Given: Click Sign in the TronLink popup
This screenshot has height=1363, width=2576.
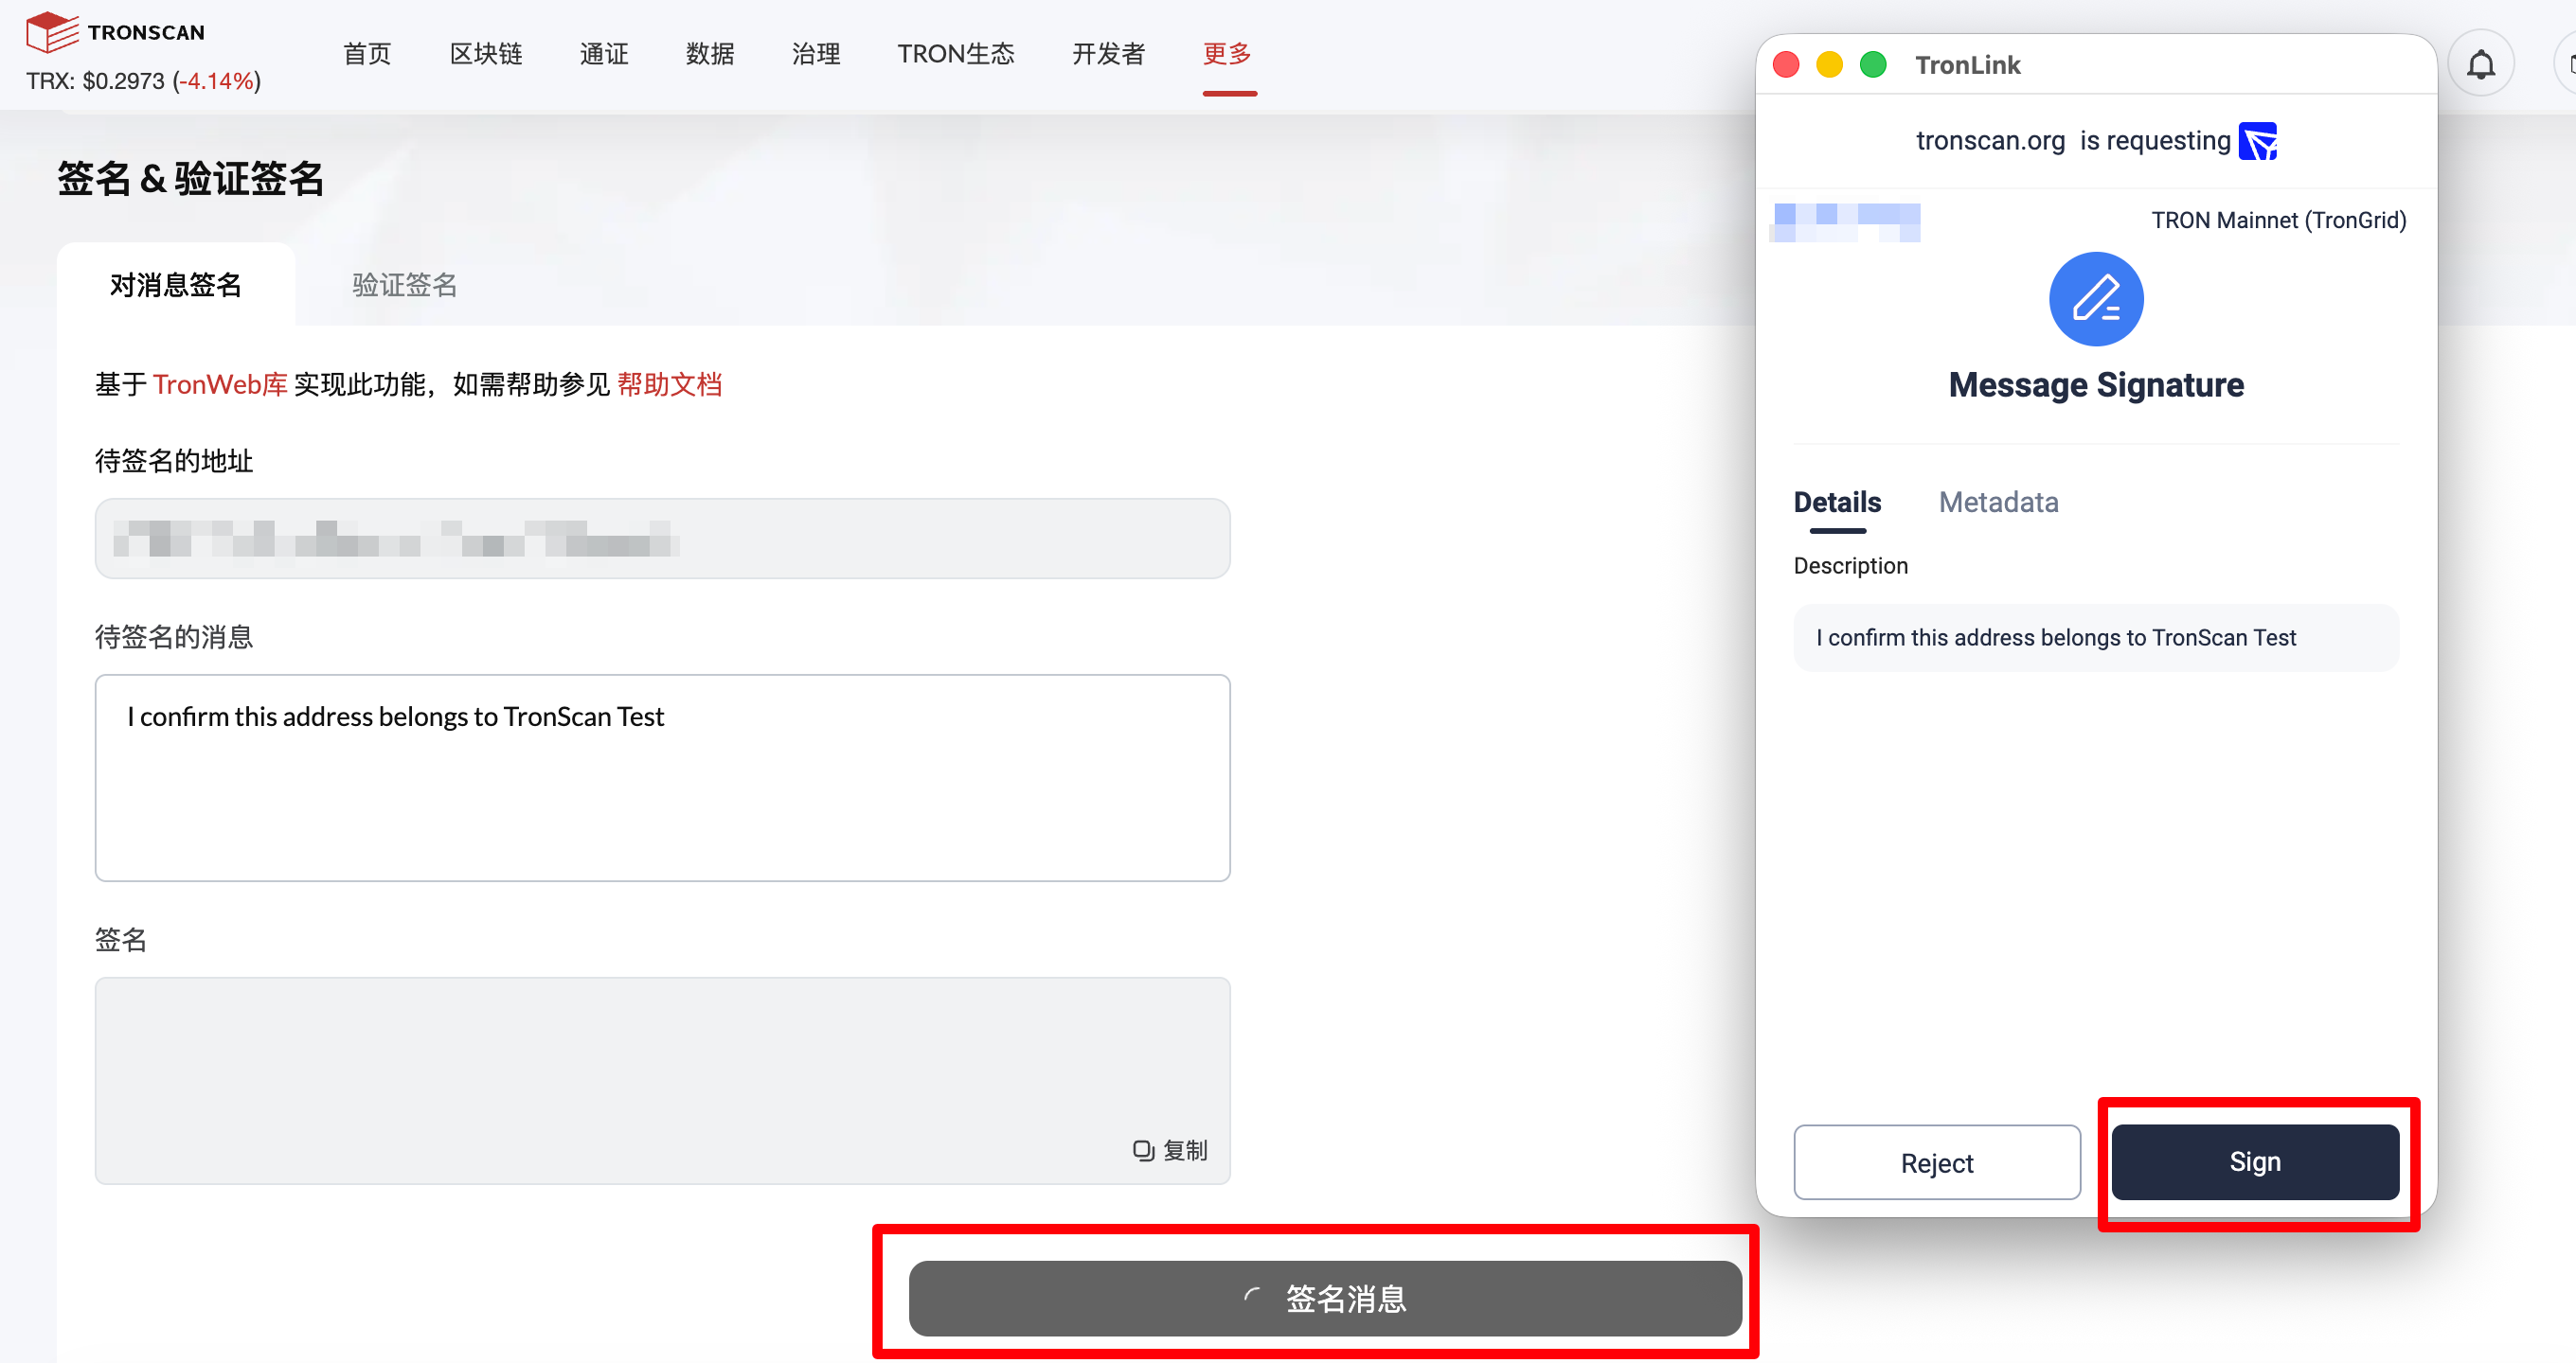Looking at the screenshot, I should pyautogui.click(x=2255, y=1162).
